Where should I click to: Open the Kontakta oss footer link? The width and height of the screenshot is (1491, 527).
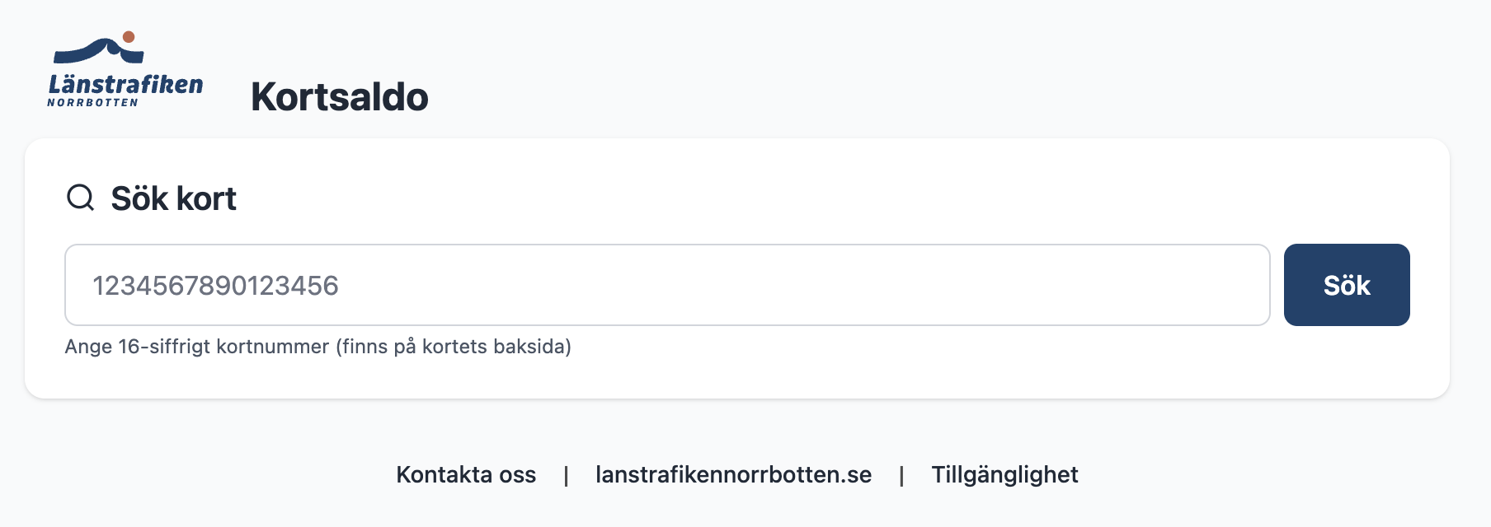(x=466, y=474)
